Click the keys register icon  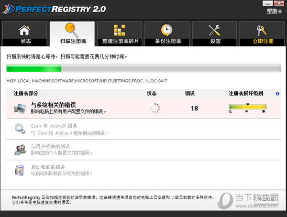262,31
